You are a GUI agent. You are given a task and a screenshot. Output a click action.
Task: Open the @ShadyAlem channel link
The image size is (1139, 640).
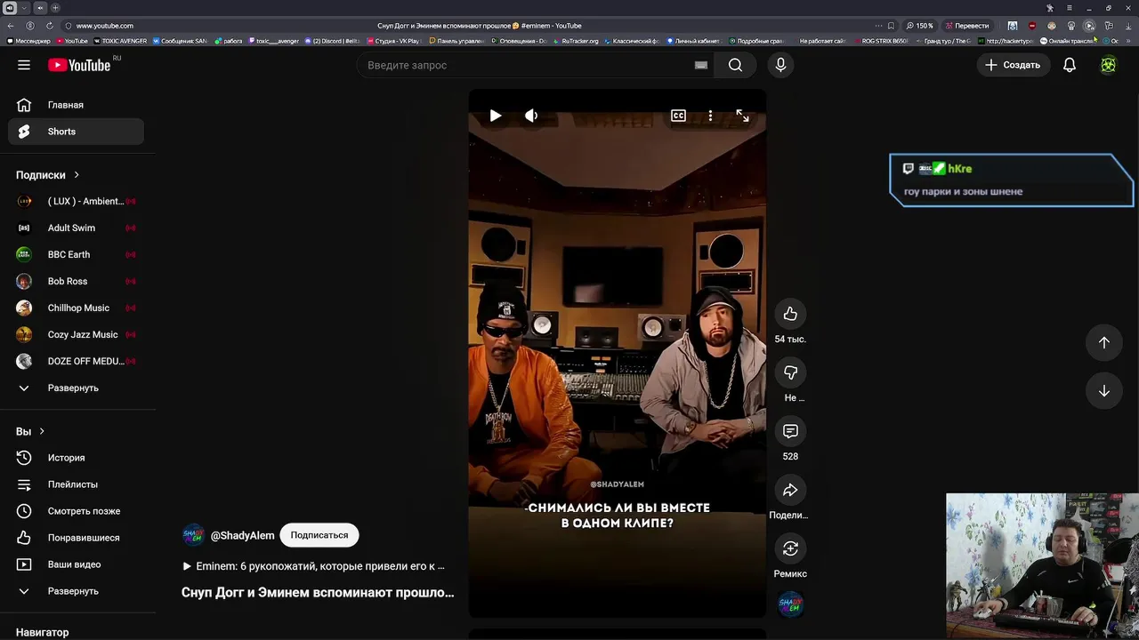(242, 535)
